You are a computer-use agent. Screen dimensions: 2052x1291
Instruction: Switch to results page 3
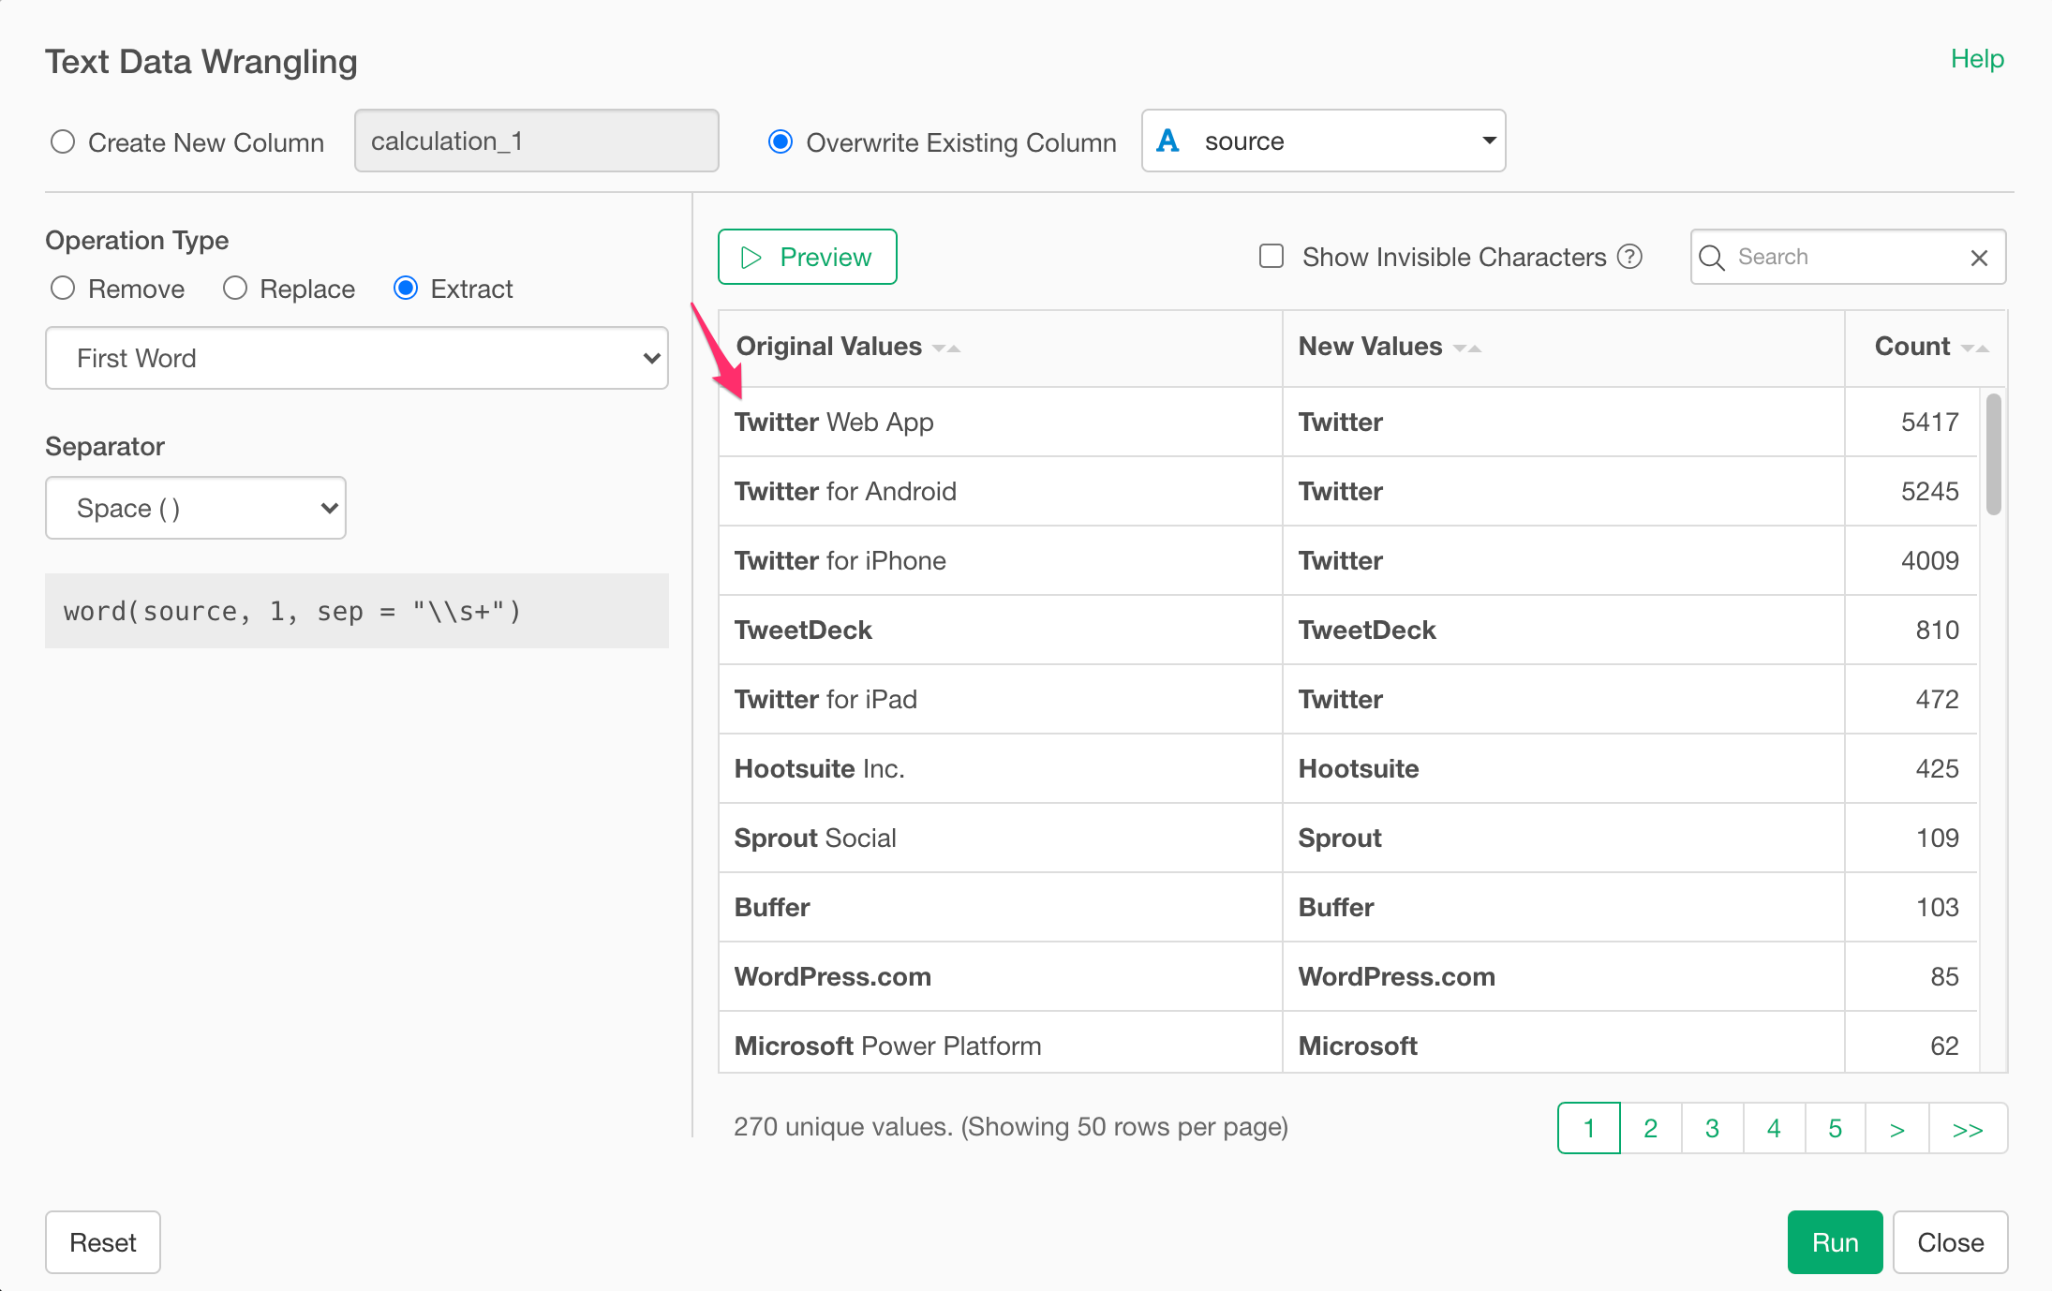(x=1712, y=1129)
